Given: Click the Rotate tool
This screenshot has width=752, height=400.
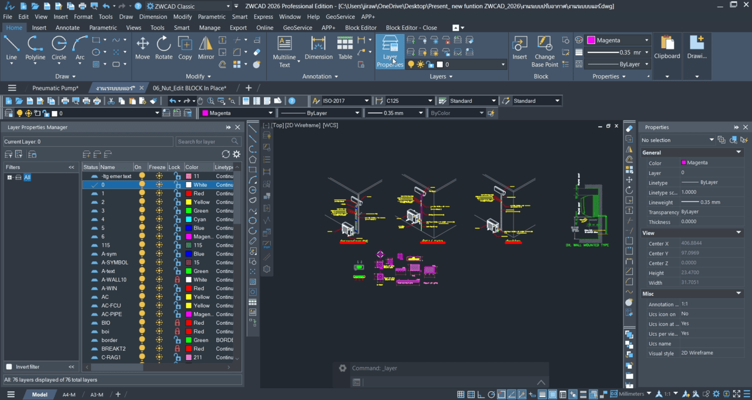Looking at the screenshot, I should pyautogui.click(x=163, y=48).
